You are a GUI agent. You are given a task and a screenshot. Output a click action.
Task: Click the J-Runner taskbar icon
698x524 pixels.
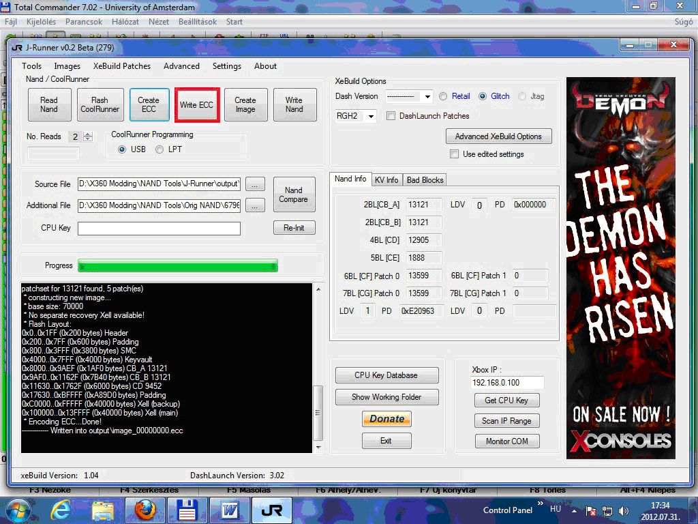tap(272, 510)
